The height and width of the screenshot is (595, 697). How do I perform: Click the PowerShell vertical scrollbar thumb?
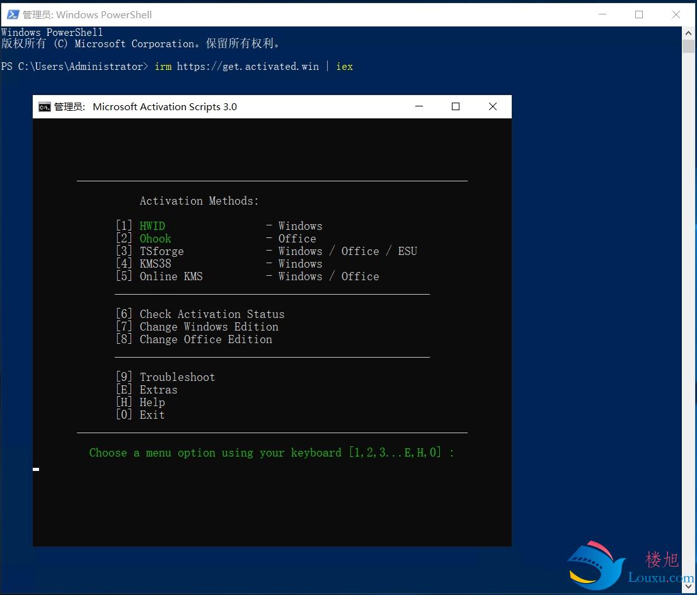pyautogui.click(x=689, y=46)
